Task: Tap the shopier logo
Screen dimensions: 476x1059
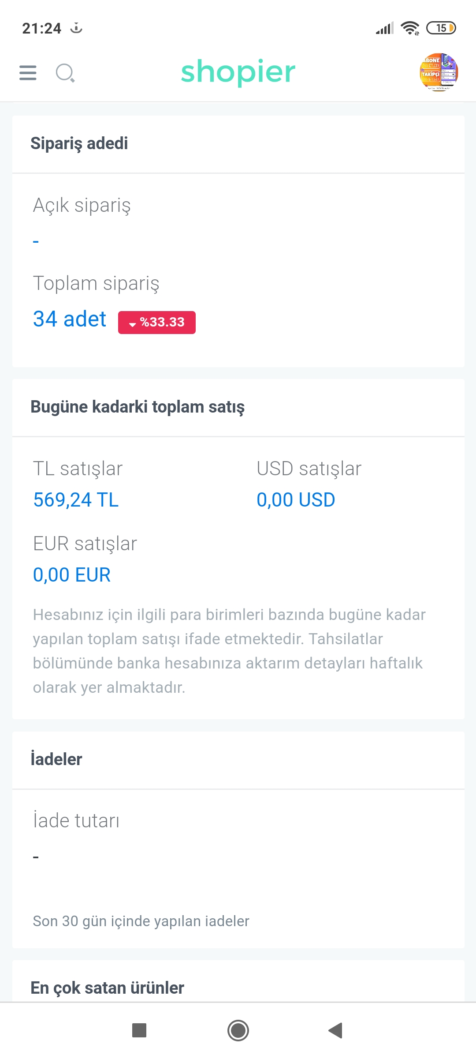Action: tap(238, 72)
